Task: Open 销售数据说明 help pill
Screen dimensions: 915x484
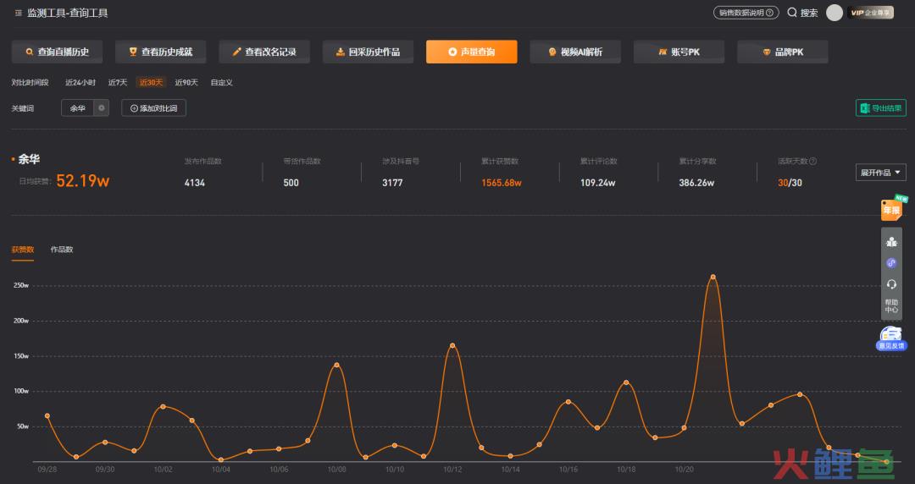Action: point(746,12)
